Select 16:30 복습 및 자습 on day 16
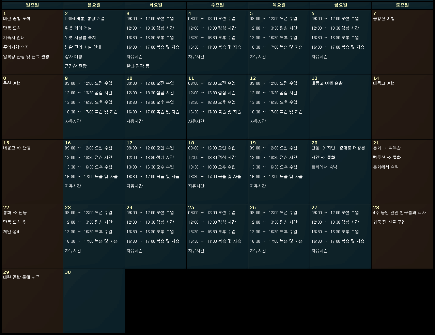The width and height of the screenshot is (435, 335). [x=91, y=177]
